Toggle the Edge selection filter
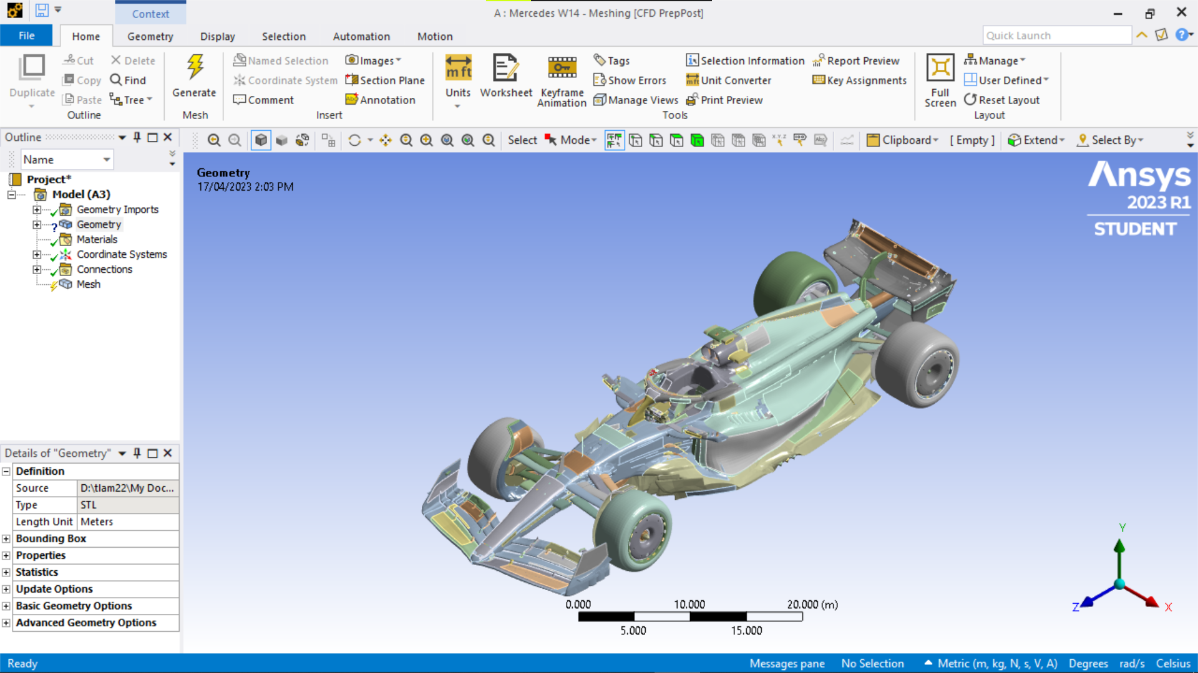 point(656,140)
